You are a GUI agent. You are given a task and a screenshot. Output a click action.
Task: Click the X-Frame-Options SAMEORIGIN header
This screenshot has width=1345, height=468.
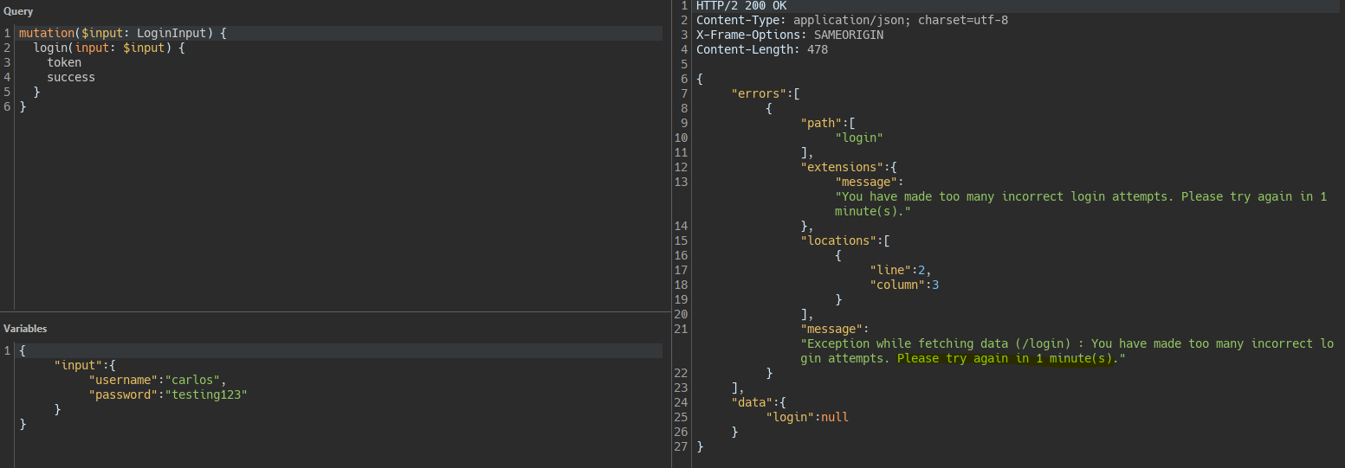coord(790,35)
